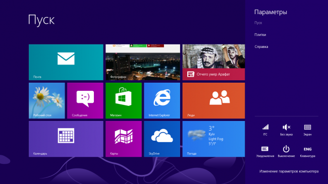The width and height of the screenshot is (328, 184).
Task: Open the Люди people tile
Action: click(213, 101)
